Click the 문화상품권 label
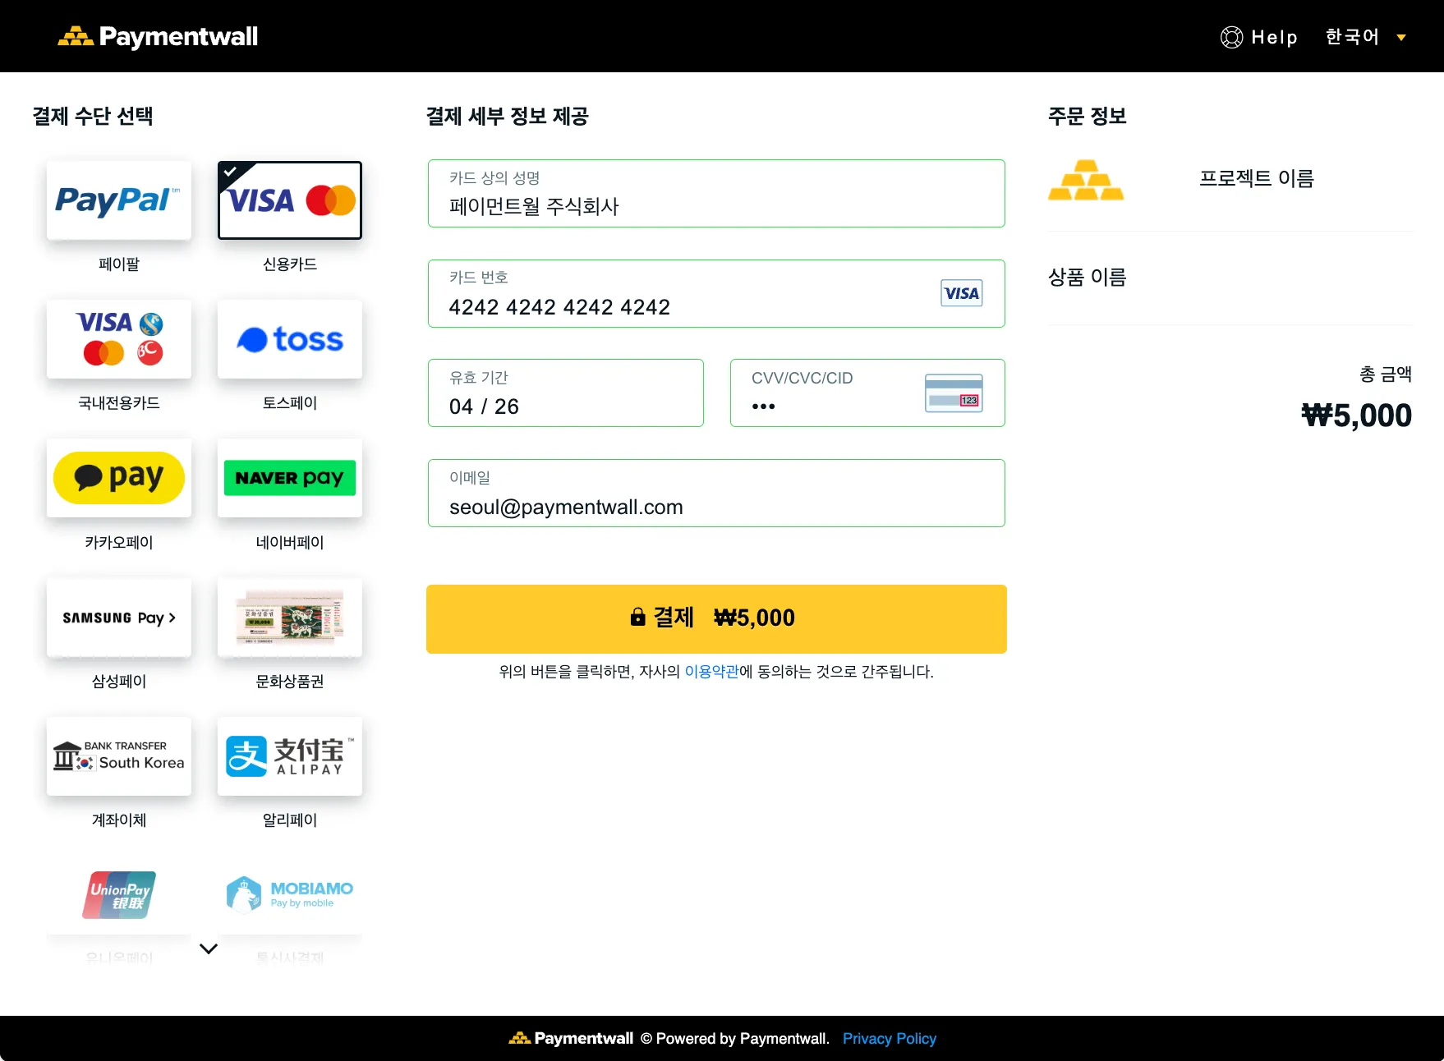The width and height of the screenshot is (1444, 1061). [290, 682]
